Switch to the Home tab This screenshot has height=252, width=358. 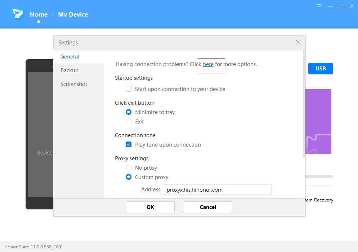(x=39, y=14)
